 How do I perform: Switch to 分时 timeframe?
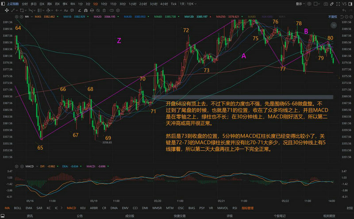point(25,4)
